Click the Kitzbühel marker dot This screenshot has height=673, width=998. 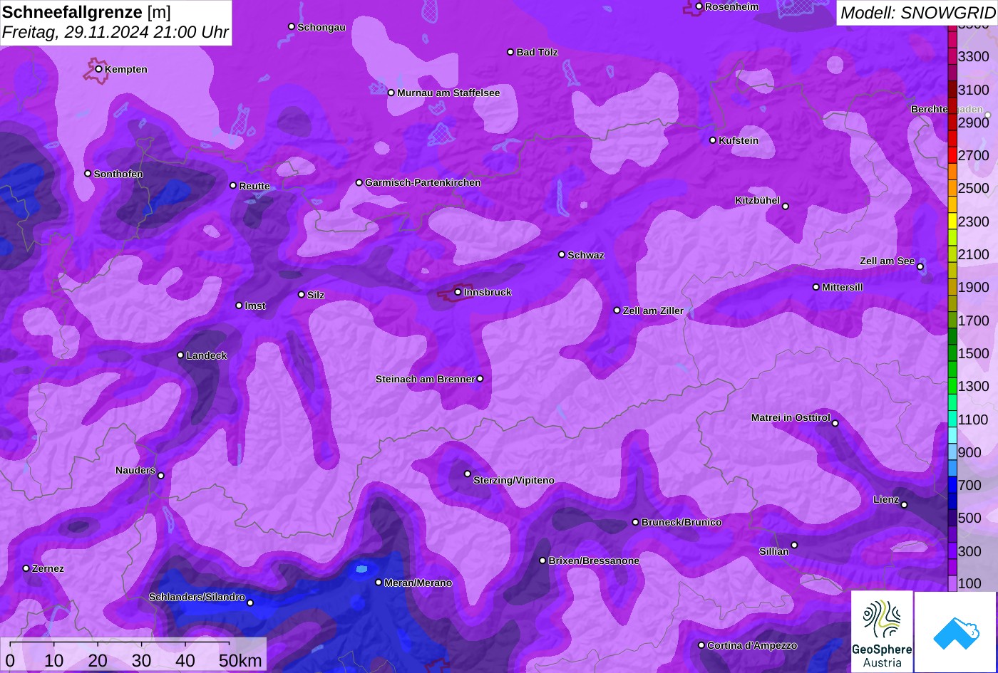click(x=786, y=207)
